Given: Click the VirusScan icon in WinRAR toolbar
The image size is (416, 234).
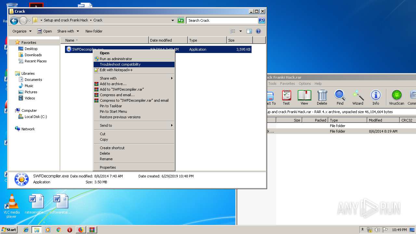Looking at the screenshot, I should click(396, 97).
